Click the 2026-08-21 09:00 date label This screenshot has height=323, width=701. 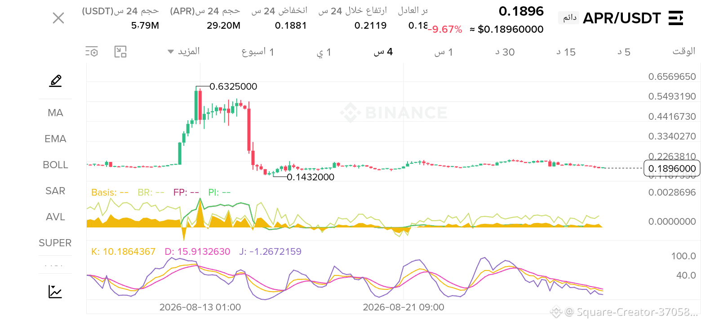coord(404,307)
